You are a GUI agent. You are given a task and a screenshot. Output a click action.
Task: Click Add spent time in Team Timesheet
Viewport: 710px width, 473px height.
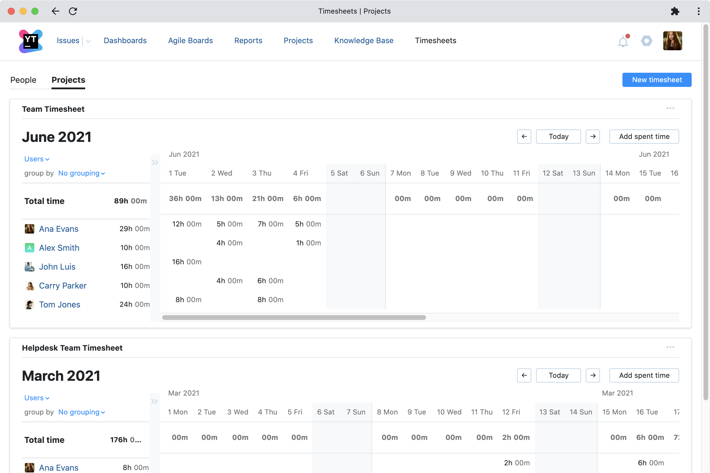[644, 137]
